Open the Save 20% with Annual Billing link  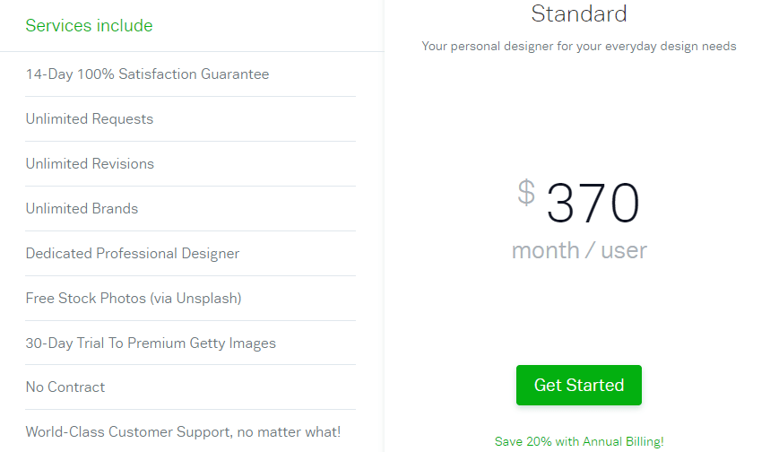[579, 442]
